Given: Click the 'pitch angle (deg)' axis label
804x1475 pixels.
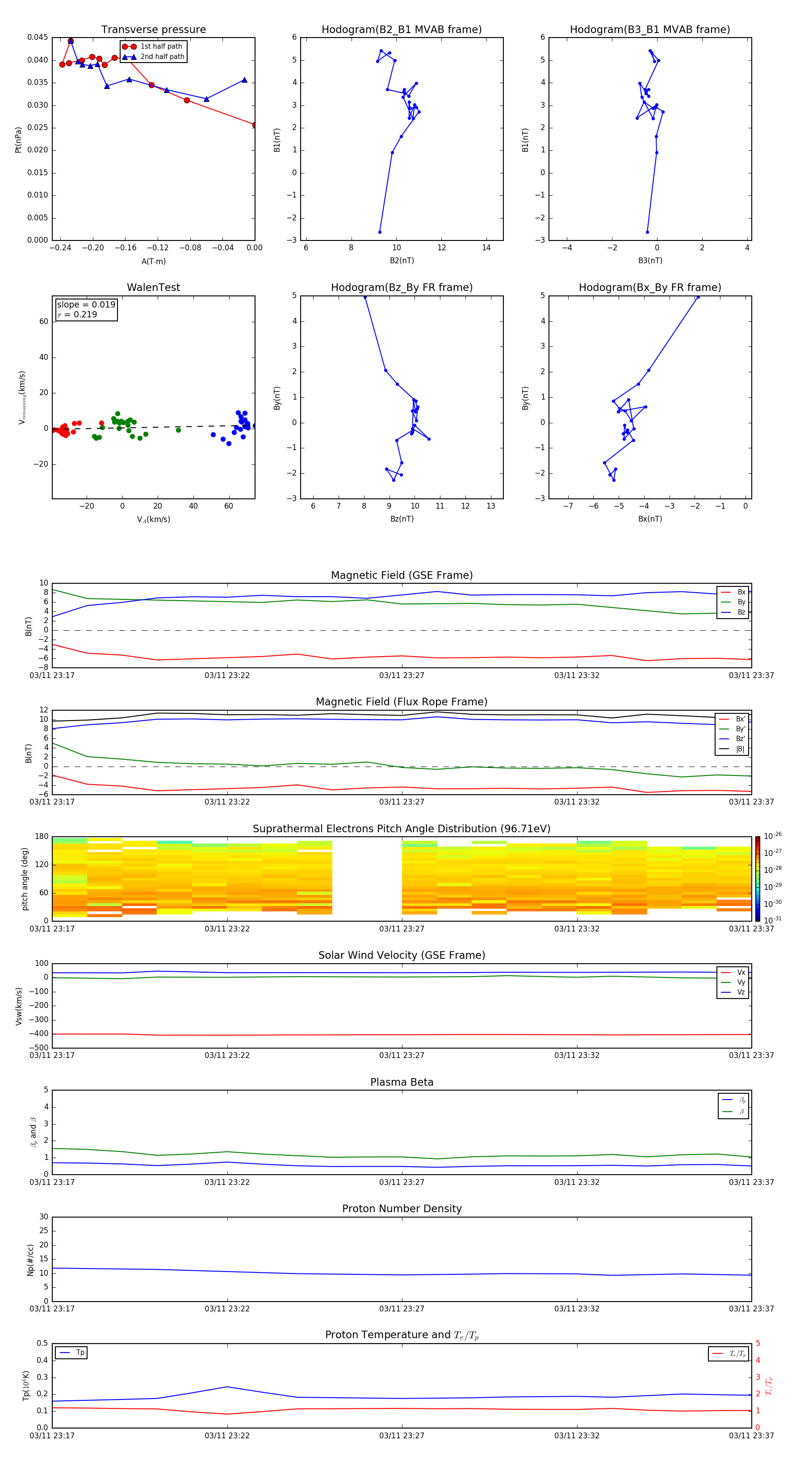Looking at the screenshot, I should point(25,879).
